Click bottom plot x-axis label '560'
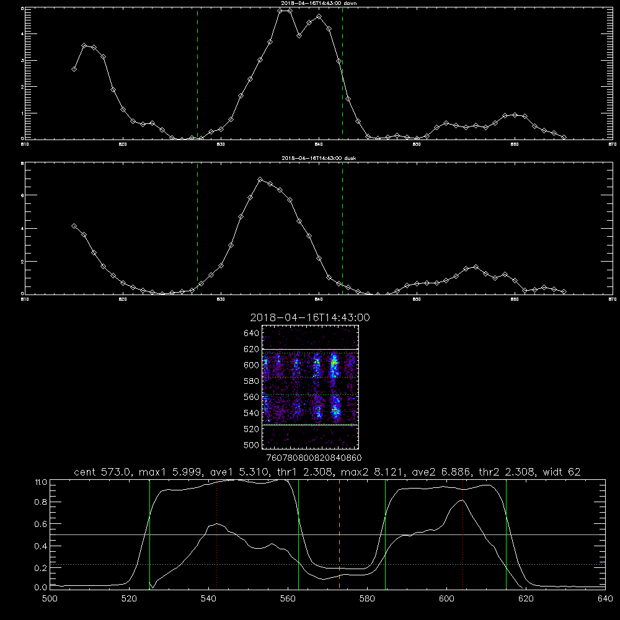Screen dimensions: 620x620 pyautogui.click(x=288, y=599)
